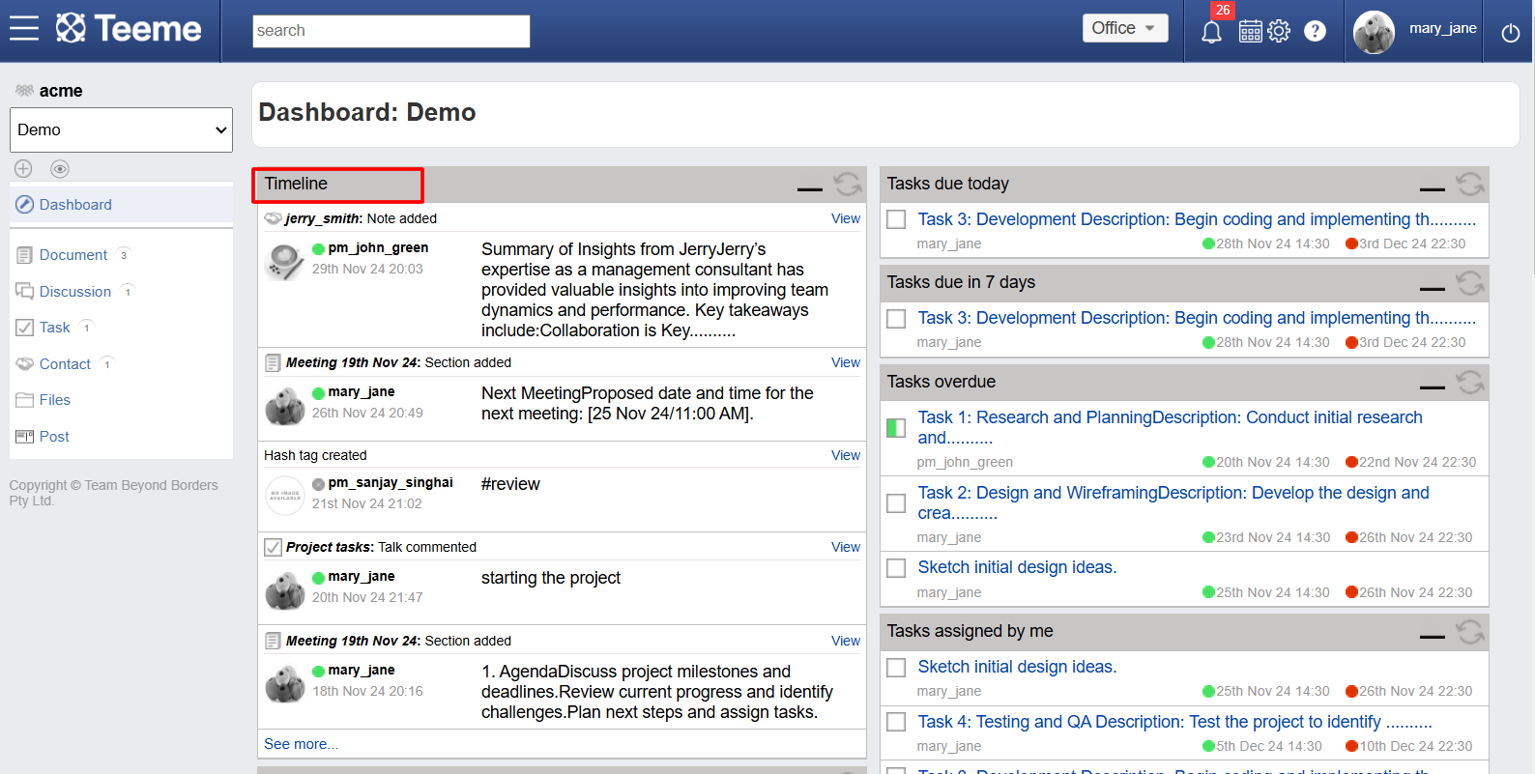Click the #review hashtag text

[510, 484]
